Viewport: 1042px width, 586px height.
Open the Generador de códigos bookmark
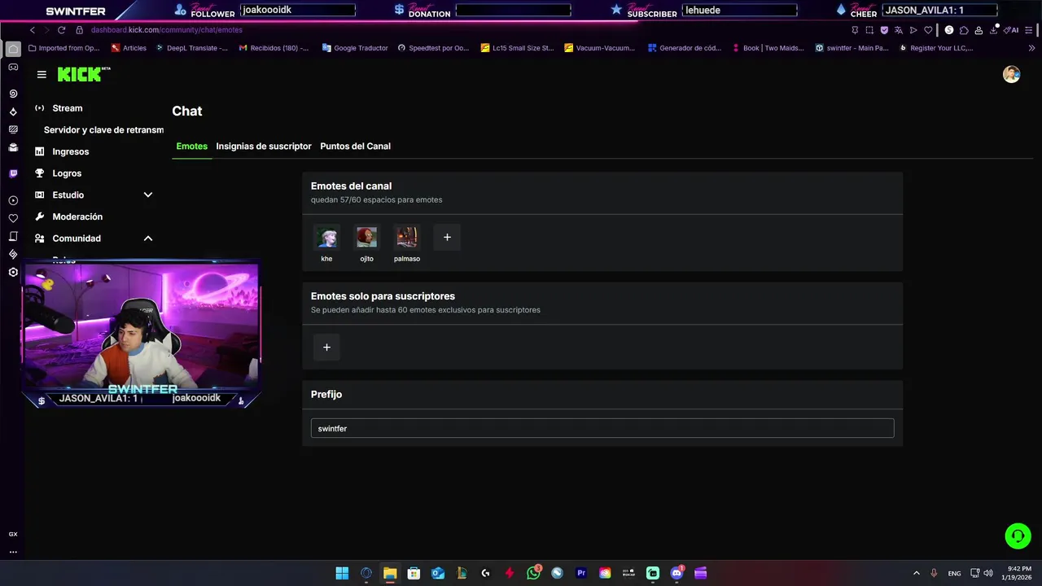point(685,48)
